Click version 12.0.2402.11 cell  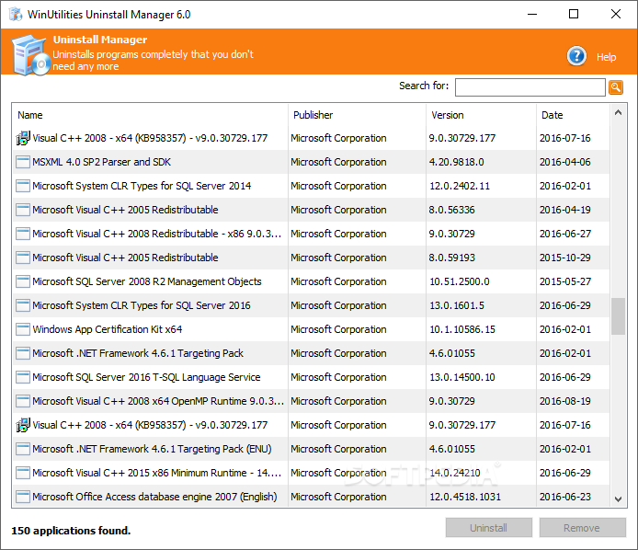pyautogui.click(x=460, y=186)
